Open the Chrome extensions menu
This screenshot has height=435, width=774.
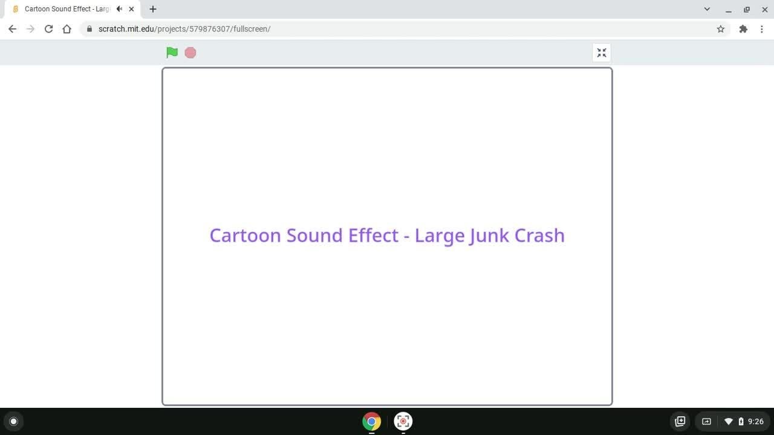point(743,29)
